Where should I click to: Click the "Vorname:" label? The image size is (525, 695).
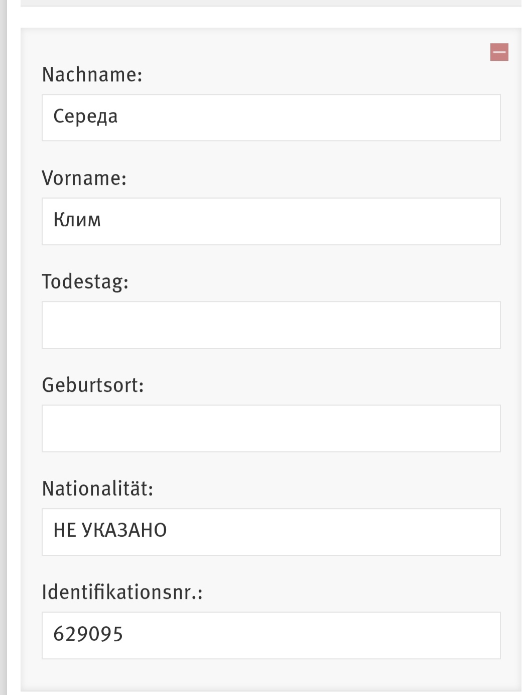click(84, 178)
